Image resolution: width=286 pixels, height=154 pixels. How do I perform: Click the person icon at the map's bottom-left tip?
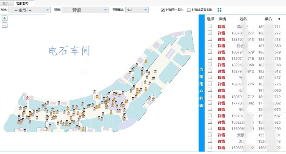tap(25, 130)
